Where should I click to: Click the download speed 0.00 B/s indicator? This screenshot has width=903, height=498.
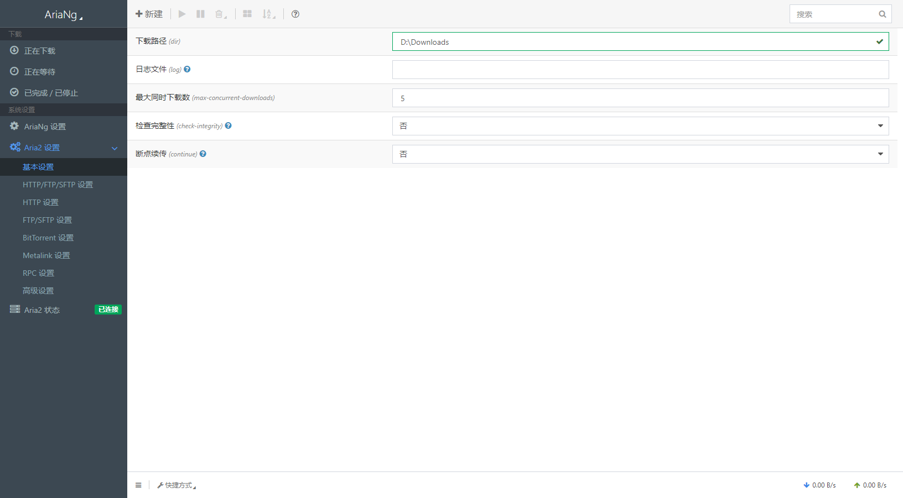tap(819, 485)
